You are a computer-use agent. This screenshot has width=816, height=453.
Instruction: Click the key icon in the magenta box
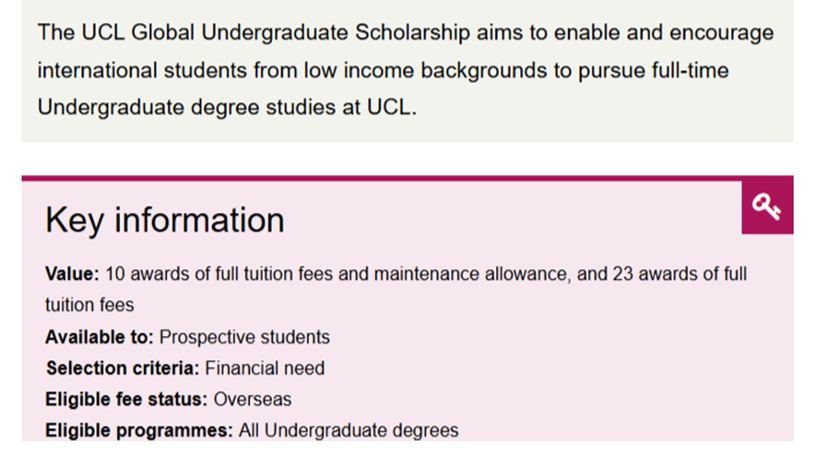click(766, 207)
